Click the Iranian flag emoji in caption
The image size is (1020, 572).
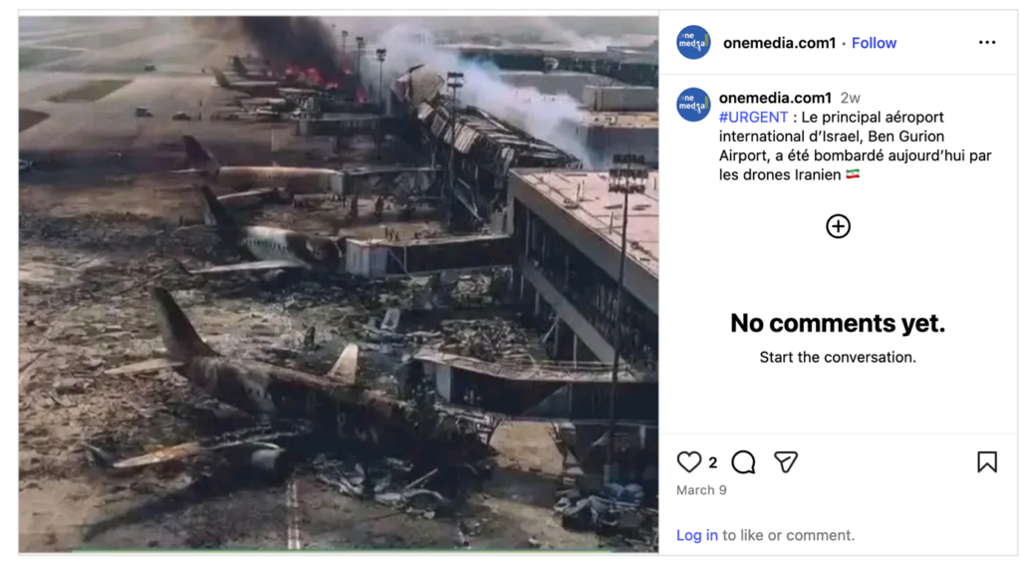[853, 174]
